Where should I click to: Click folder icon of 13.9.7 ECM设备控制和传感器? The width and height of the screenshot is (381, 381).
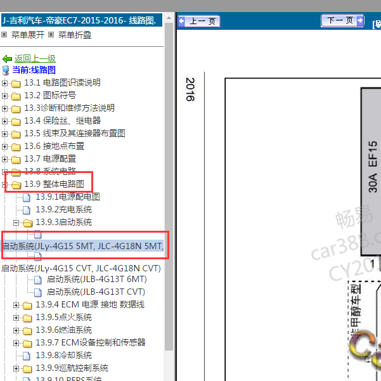point(27,344)
